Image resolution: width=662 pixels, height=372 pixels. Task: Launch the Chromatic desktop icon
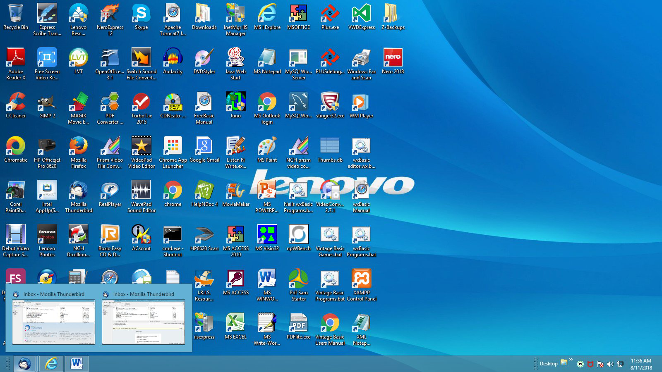click(x=16, y=150)
